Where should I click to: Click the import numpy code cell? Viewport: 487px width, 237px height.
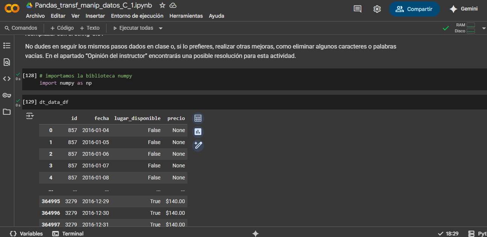coord(254,79)
